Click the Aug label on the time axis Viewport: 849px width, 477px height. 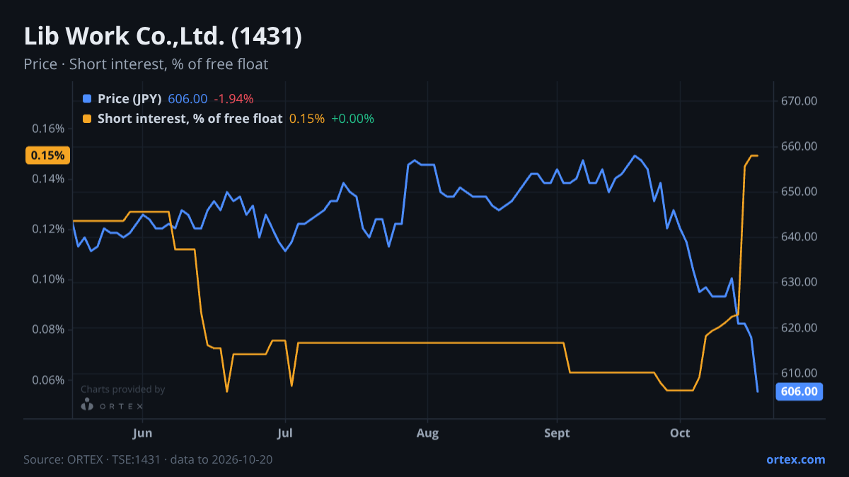[427, 432]
